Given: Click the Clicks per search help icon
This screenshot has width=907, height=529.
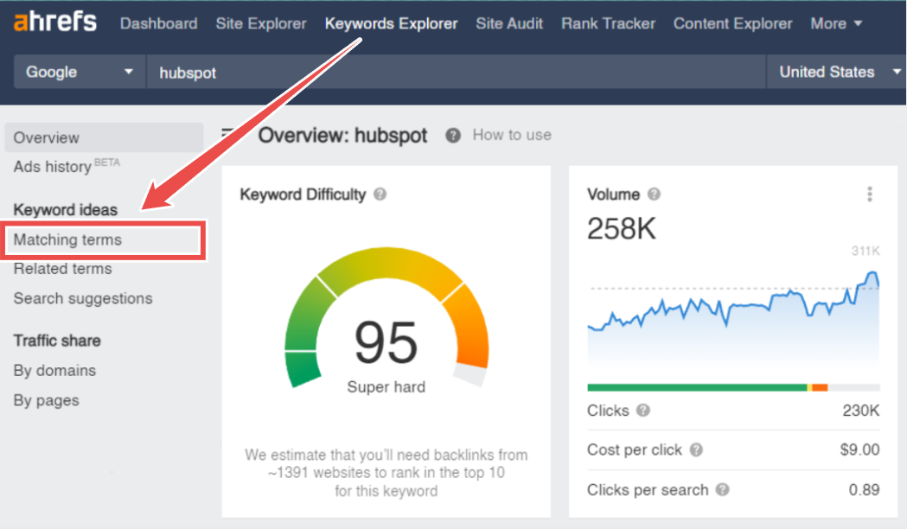Looking at the screenshot, I should (x=722, y=490).
